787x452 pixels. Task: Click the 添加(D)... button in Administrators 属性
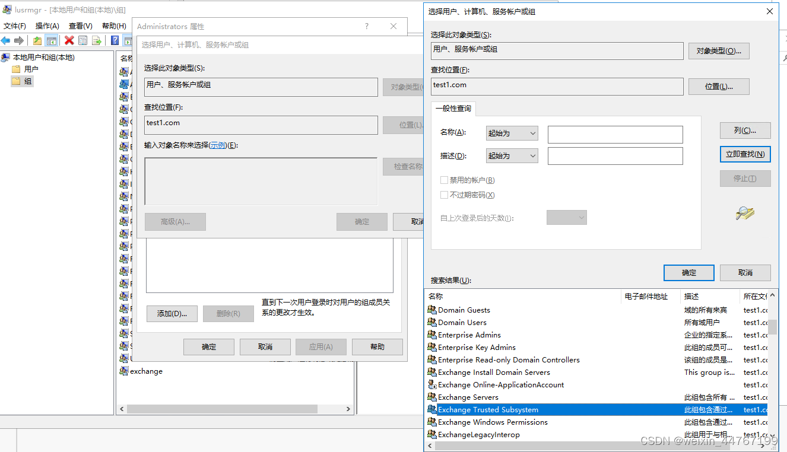(x=172, y=314)
